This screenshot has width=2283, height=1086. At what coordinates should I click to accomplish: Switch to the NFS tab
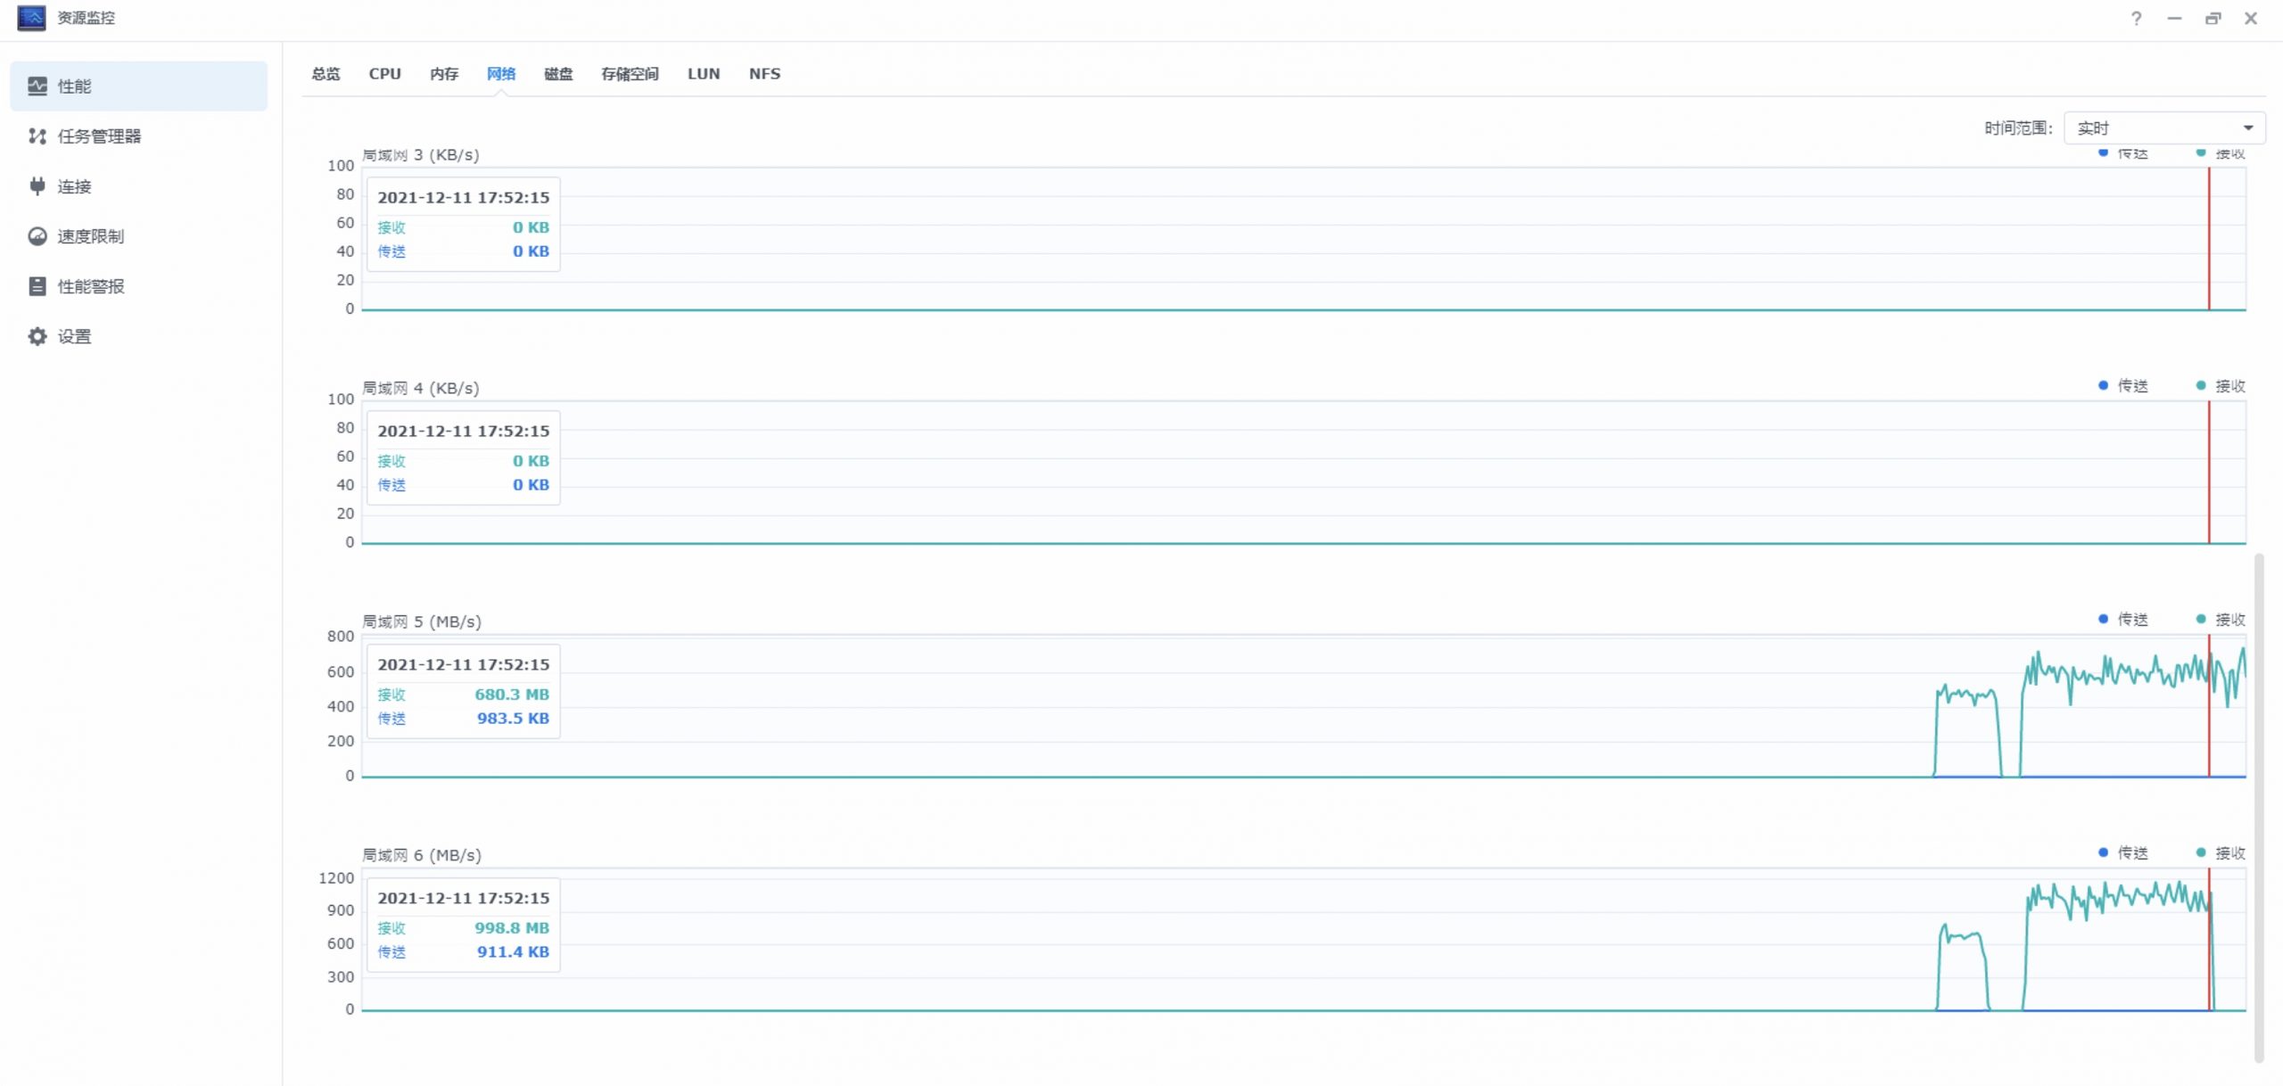(x=764, y=73)
